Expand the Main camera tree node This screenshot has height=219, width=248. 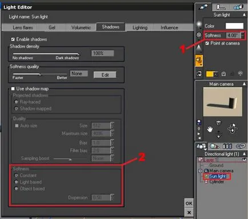[200, 171]
